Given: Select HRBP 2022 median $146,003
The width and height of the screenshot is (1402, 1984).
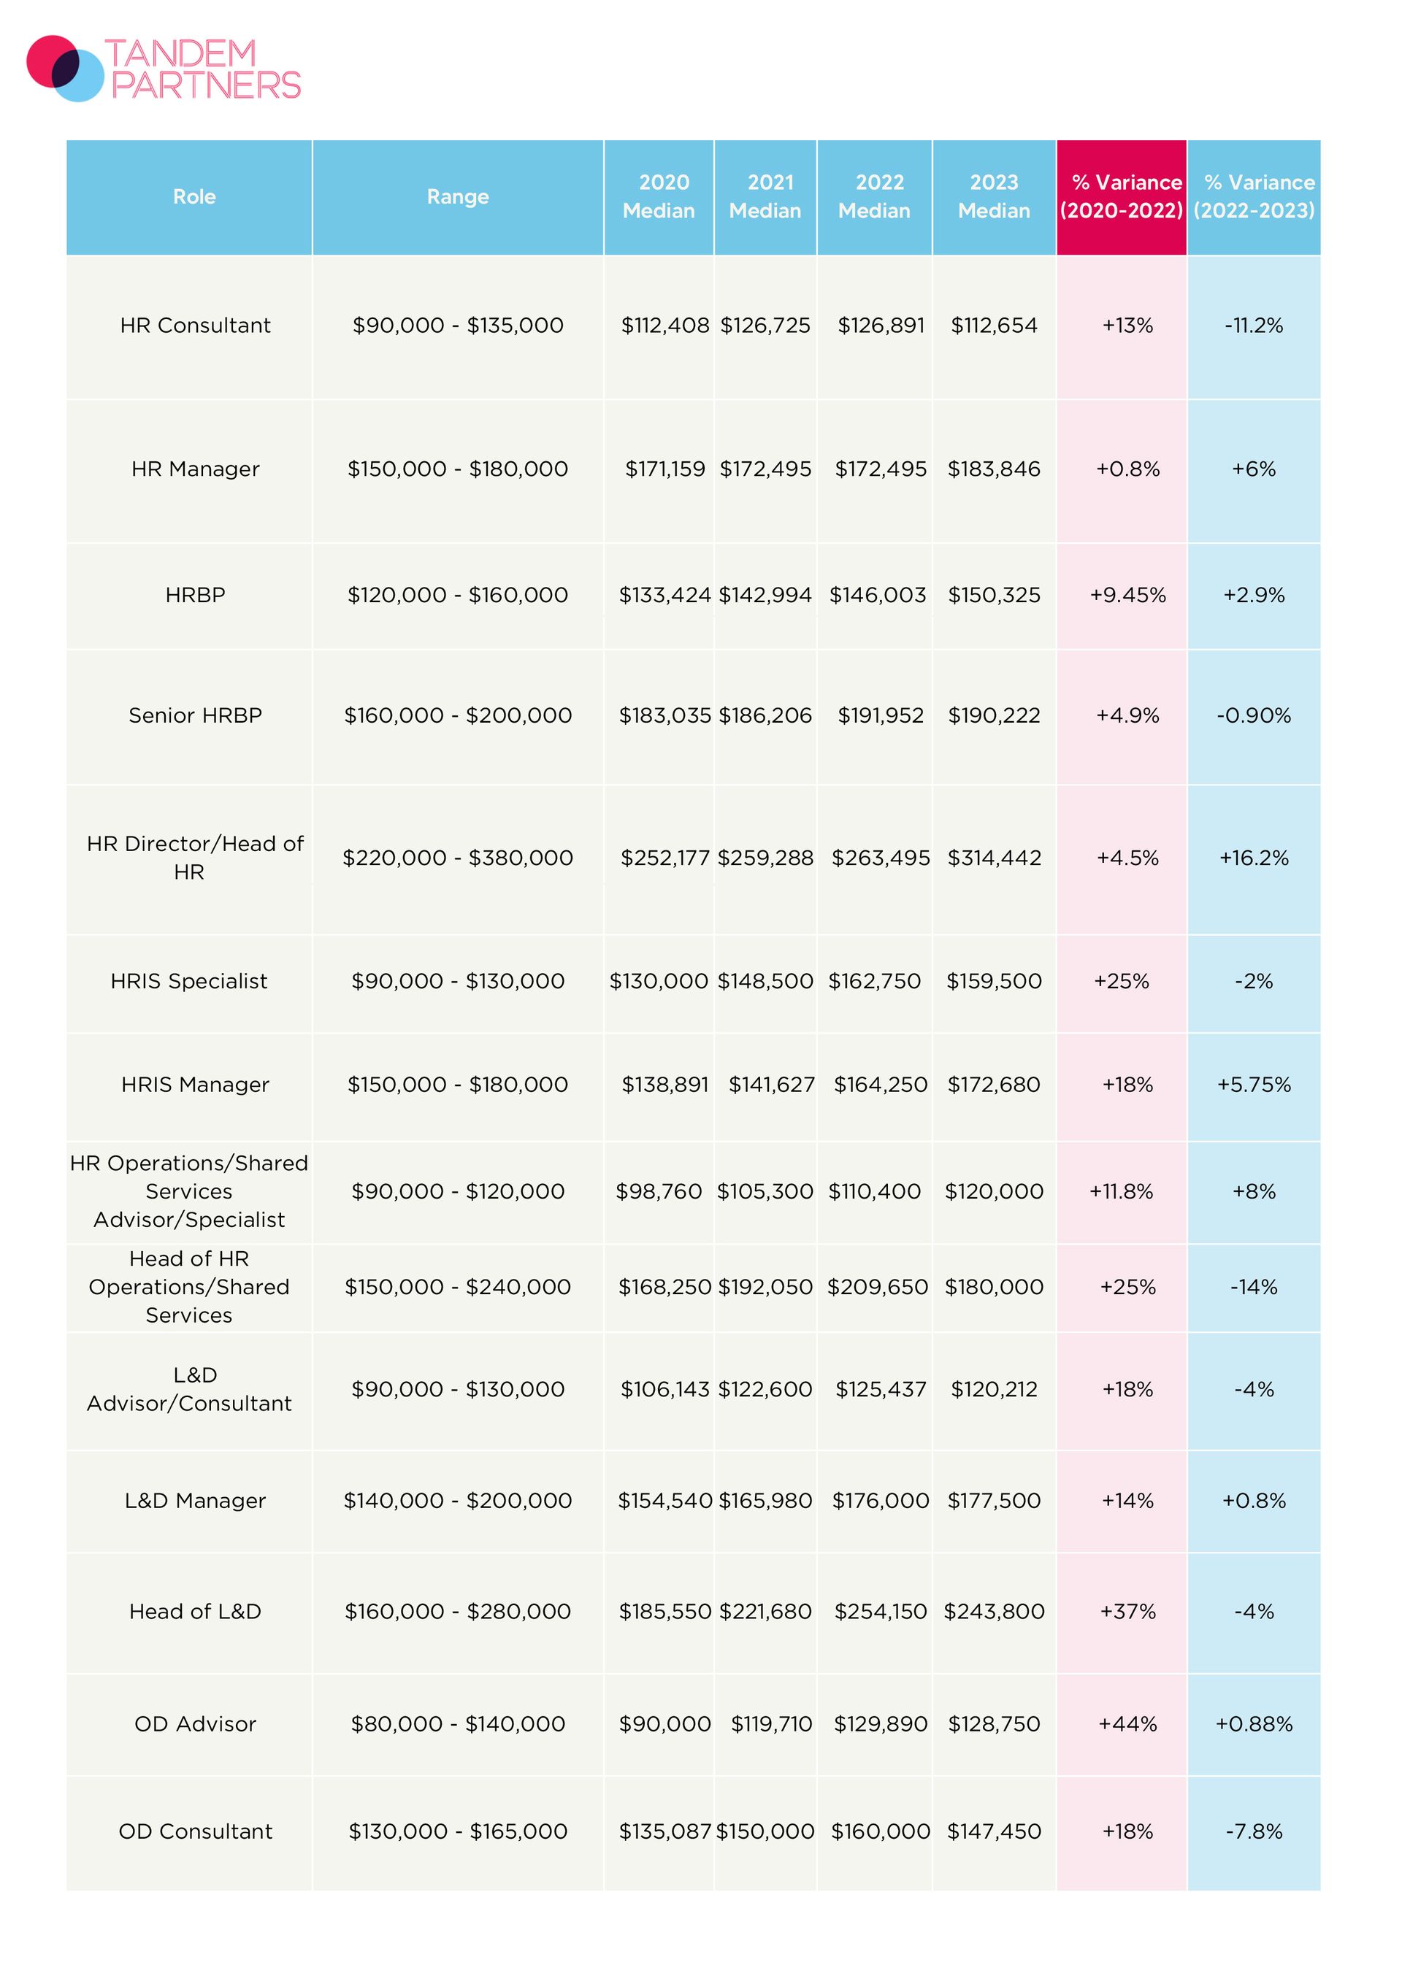Looking at the screenshot, I should tap(877, 596).
